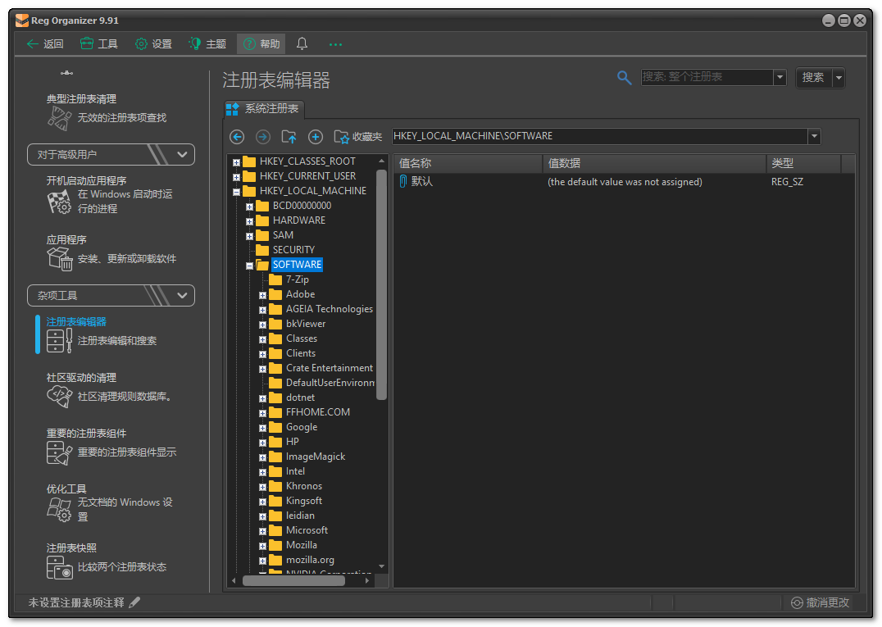Click the plus circle add icon

[x=316, y=137]
